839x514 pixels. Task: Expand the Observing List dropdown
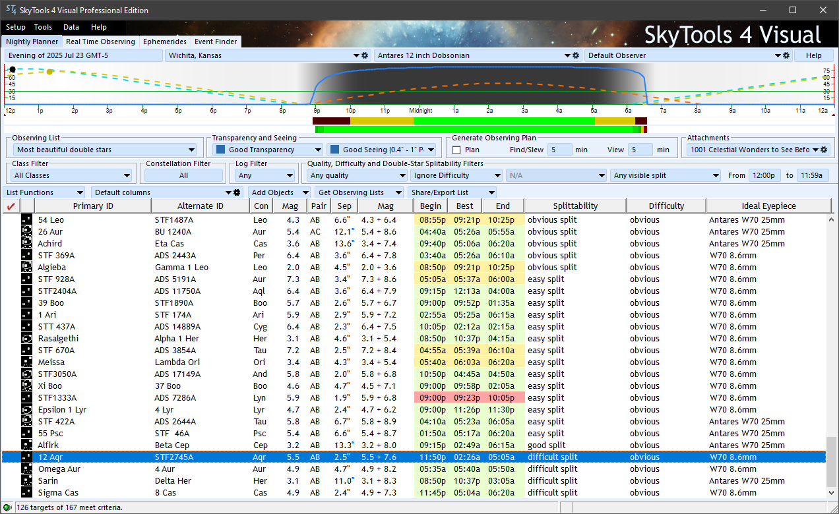point(106,150)
